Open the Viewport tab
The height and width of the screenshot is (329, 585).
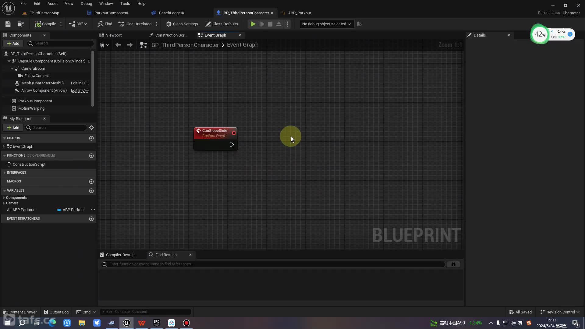click(x=114, y=35)
